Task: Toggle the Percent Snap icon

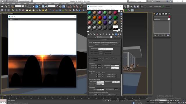Action: 74,6
